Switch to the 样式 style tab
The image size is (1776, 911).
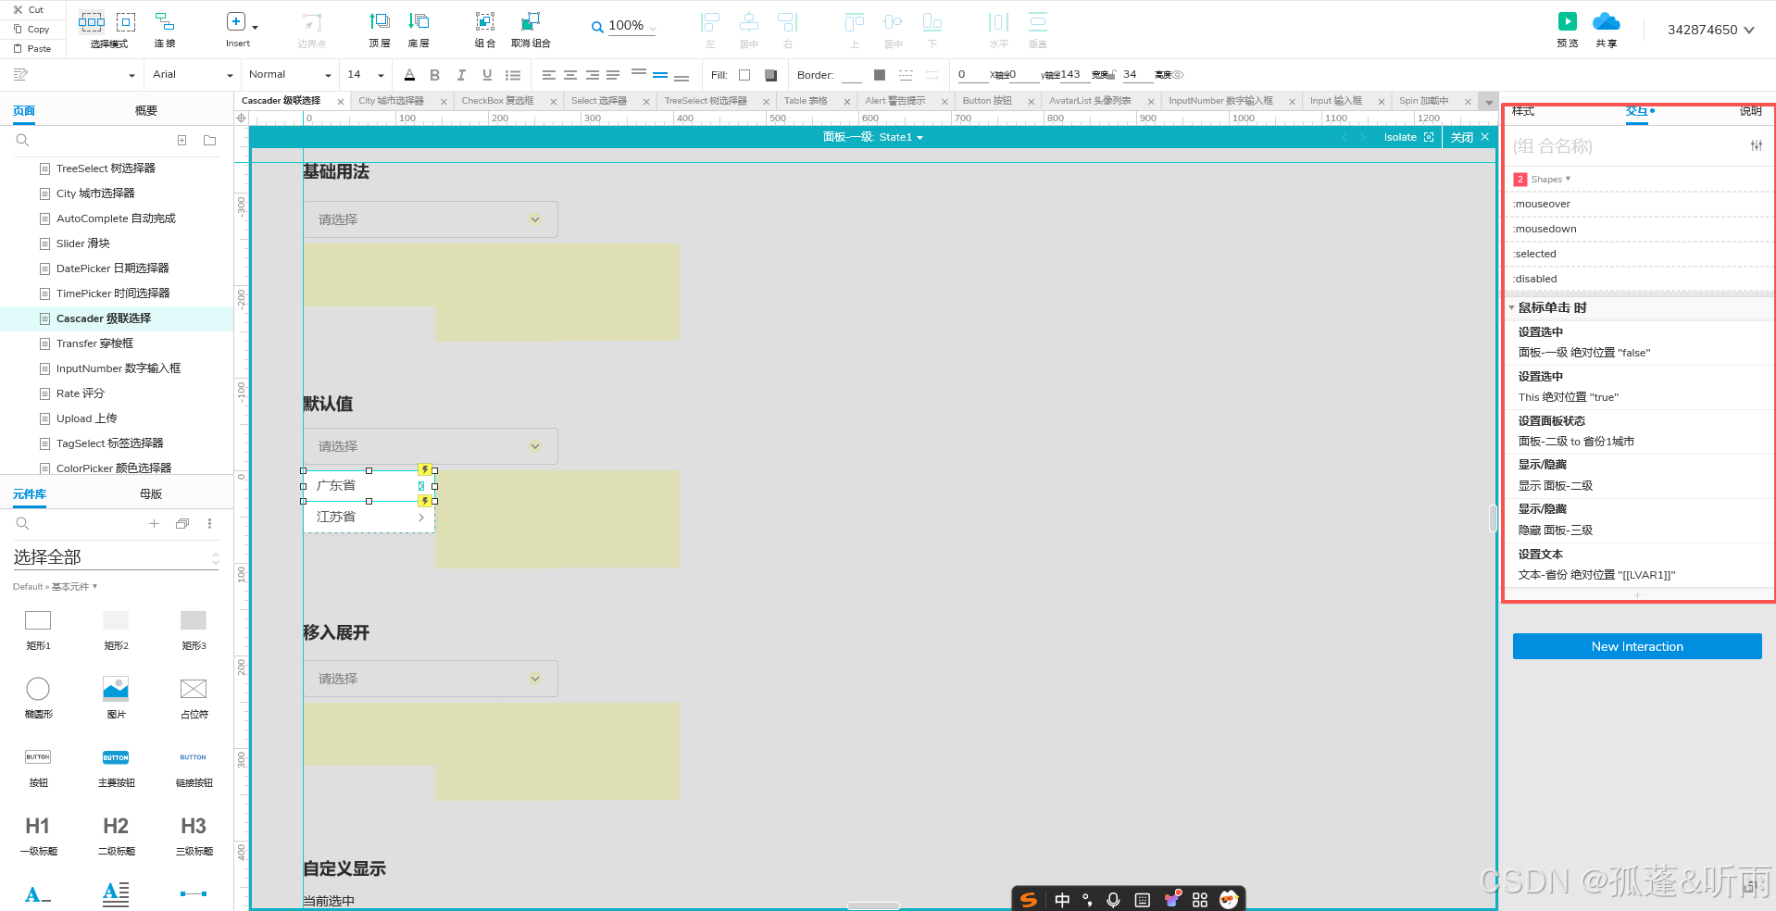1523,111
